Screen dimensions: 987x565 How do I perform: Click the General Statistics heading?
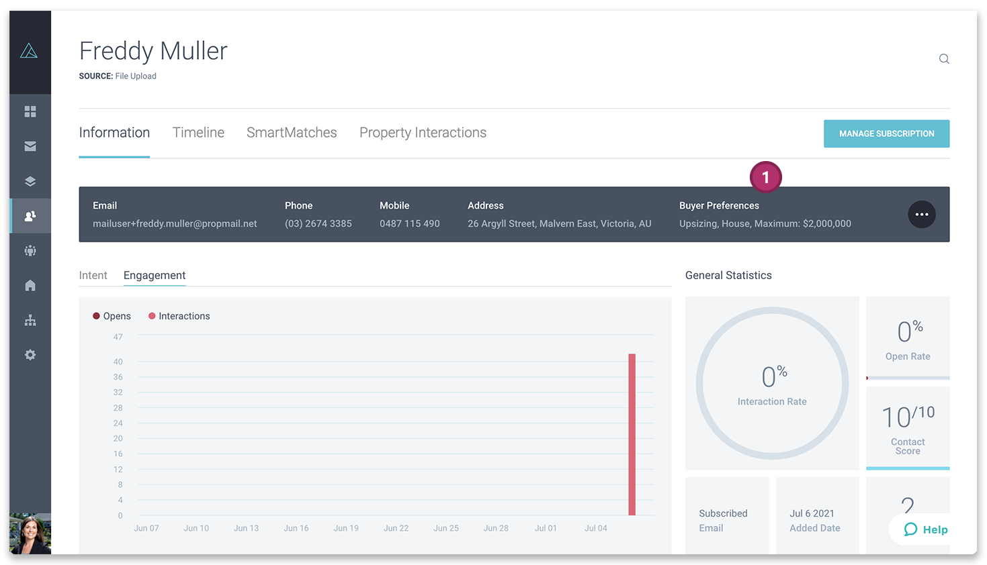tap(728, 275)
